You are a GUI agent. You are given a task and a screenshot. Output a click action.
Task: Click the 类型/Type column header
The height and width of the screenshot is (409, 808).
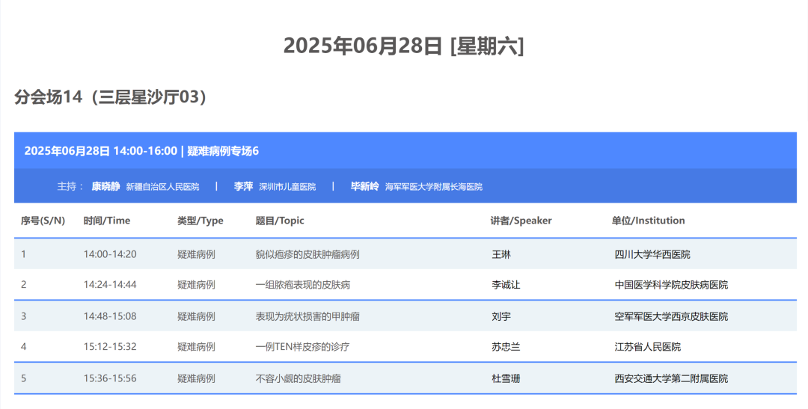coord(201,221)
